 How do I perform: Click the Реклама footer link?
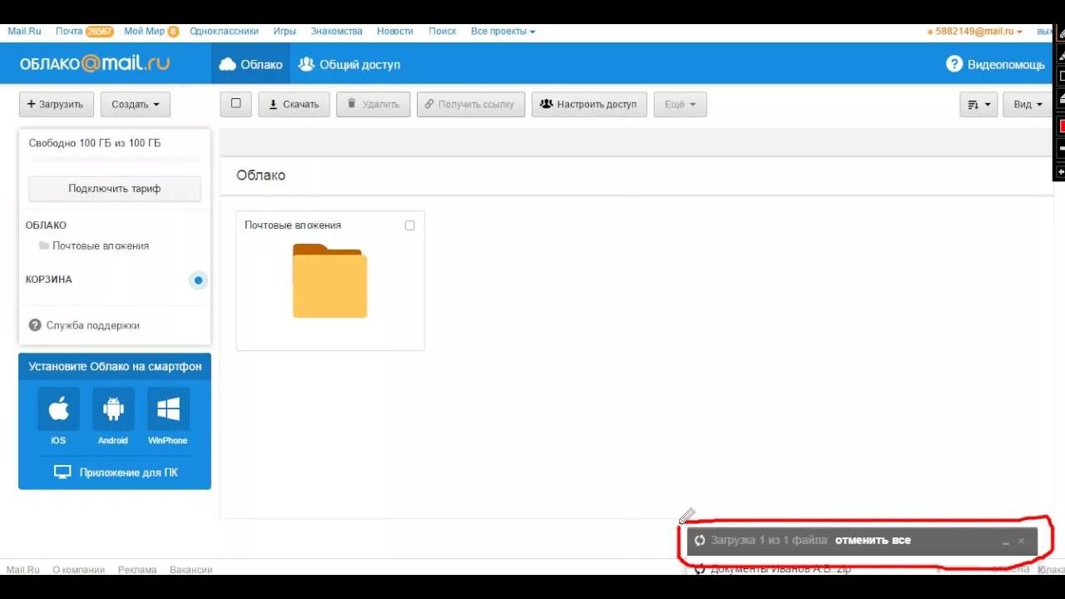pyautogui.click(x=137, y=570)
